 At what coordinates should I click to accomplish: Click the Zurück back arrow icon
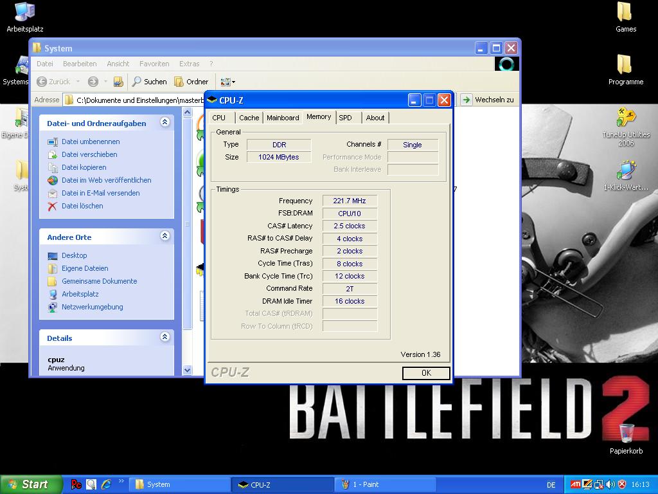pyautogui.click(x=42, y=82)
